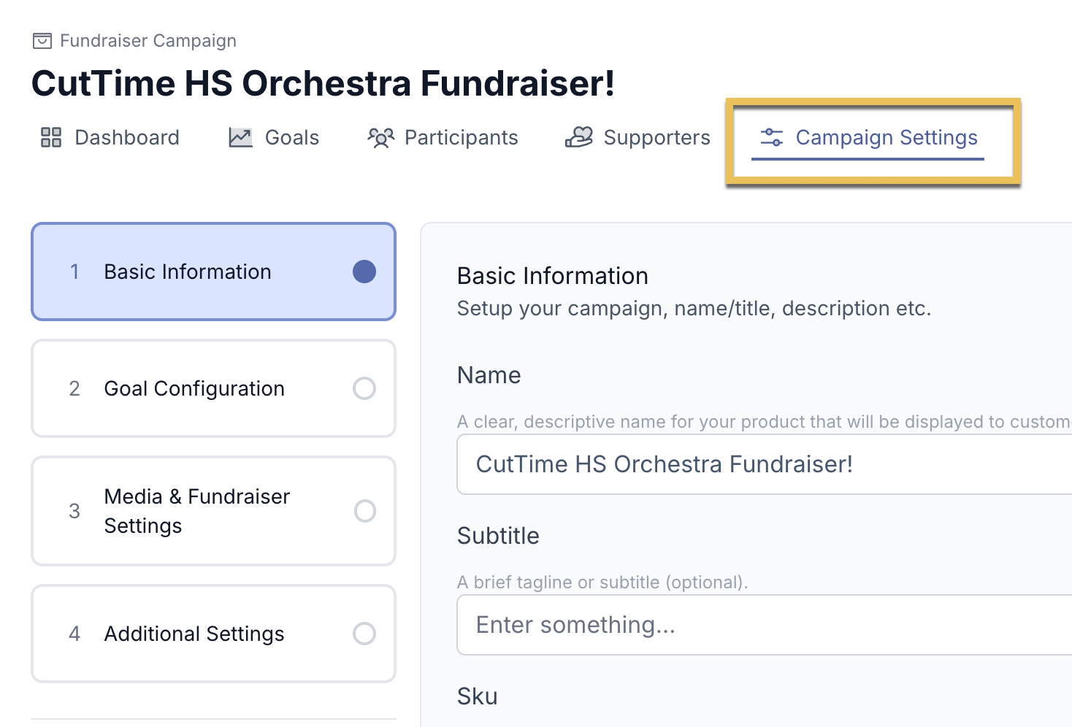This screenshot has height=727, width=1072.
Task: Click the Dashboard grid icon
Action: (x=51, y=137)
